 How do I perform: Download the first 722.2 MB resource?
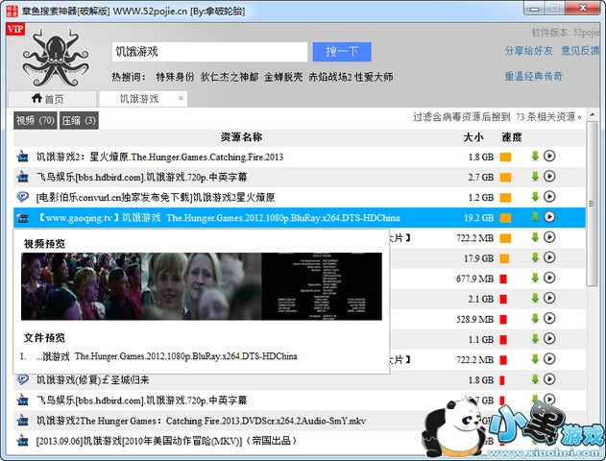click(535, 237)
